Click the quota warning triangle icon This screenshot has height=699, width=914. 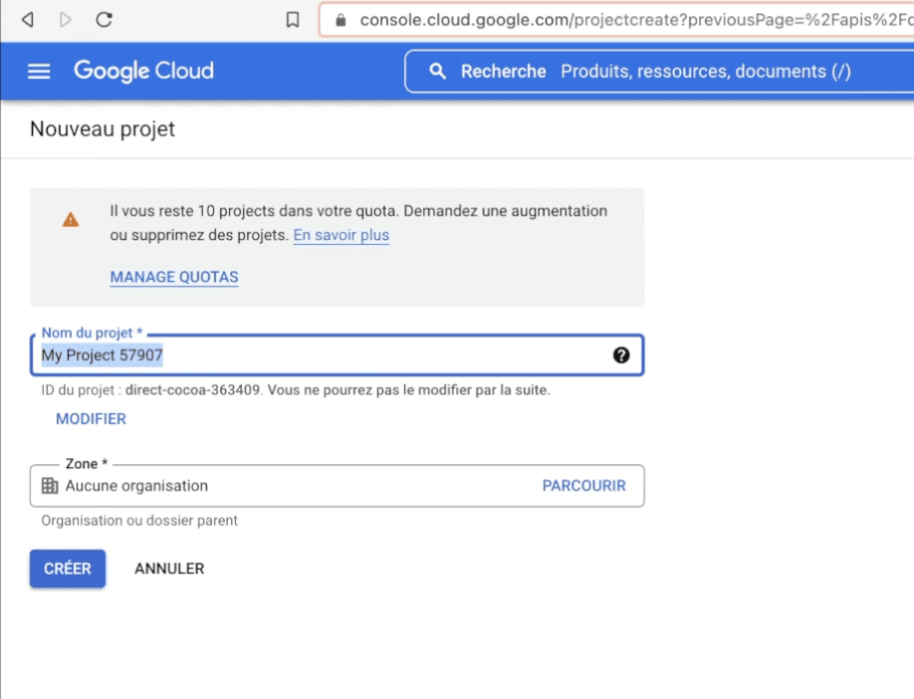click(70, 220)
